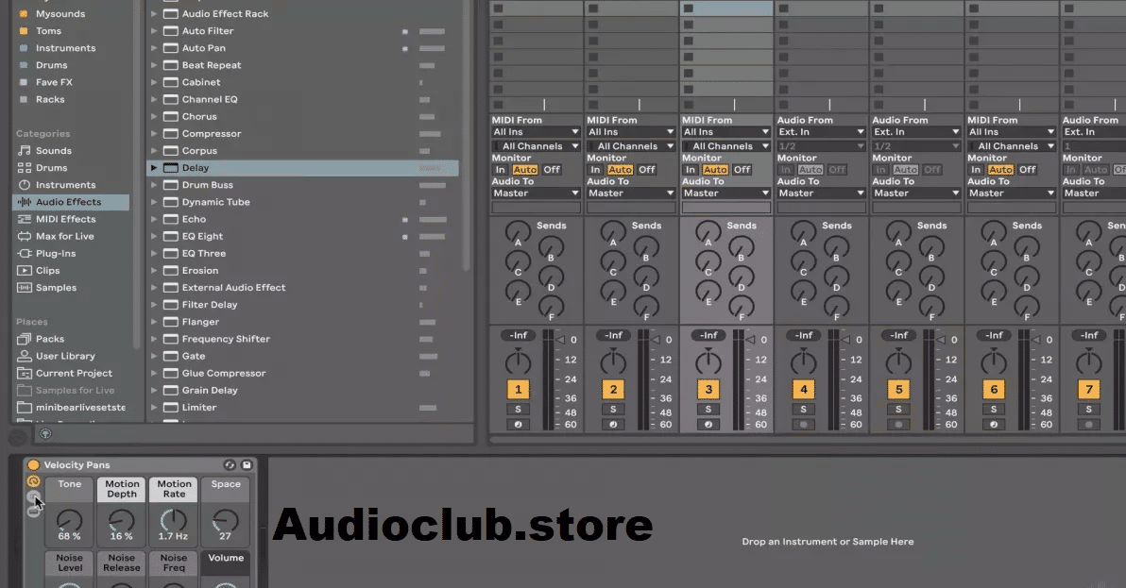Open track 4 Audio From Ext. In dropdown

[x=821, y=132]
